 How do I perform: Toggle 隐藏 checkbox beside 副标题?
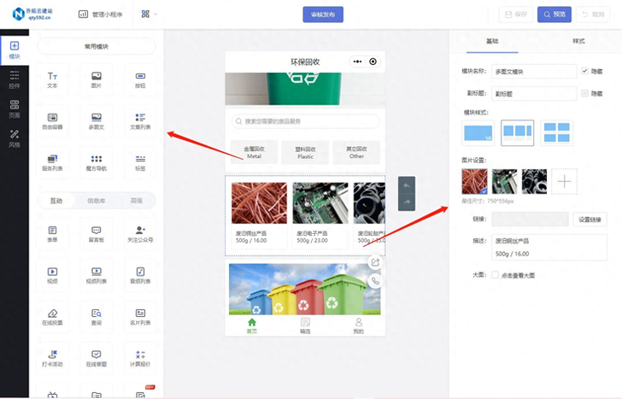(x=584, y=93)
